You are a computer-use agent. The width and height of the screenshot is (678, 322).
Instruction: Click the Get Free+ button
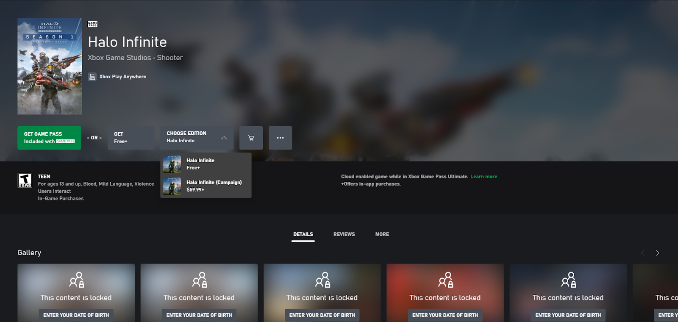click(131, 138)
